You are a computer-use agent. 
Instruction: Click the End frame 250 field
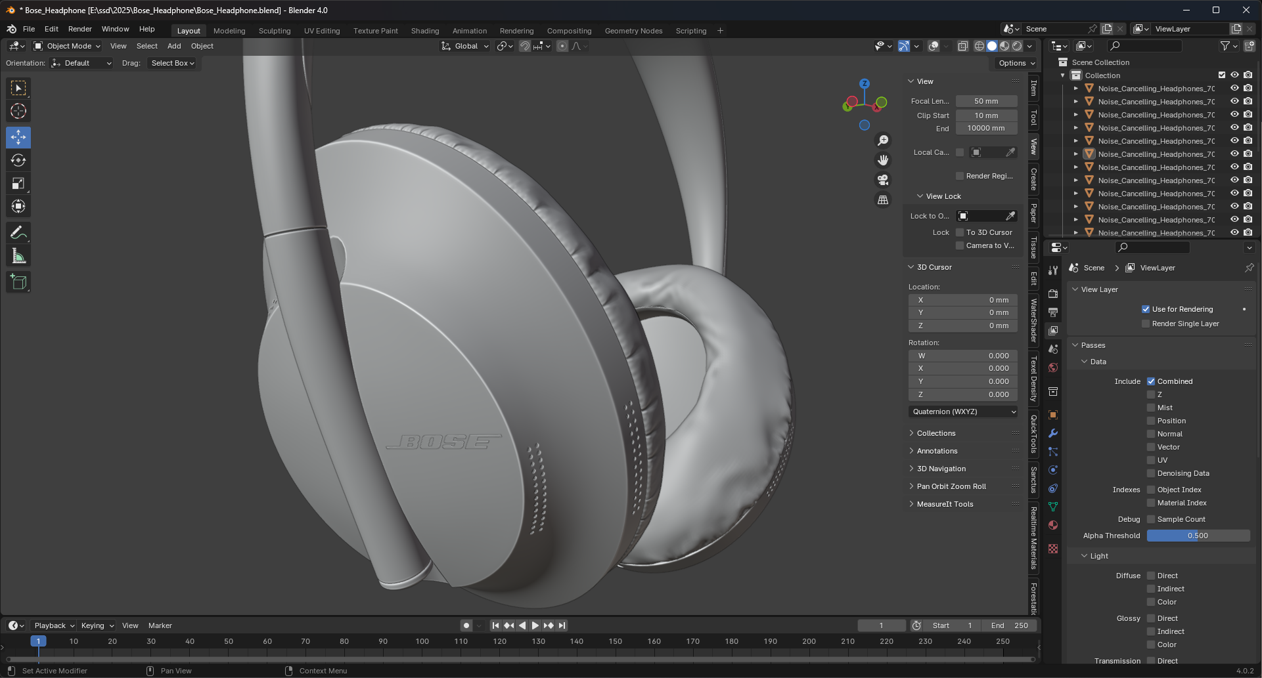(1009, 625)
